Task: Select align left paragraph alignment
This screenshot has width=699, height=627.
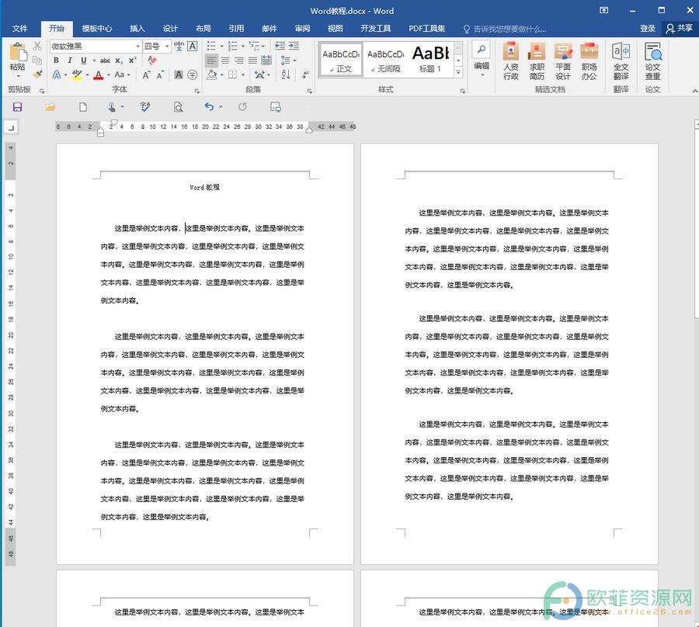Action: click(211, 60)
